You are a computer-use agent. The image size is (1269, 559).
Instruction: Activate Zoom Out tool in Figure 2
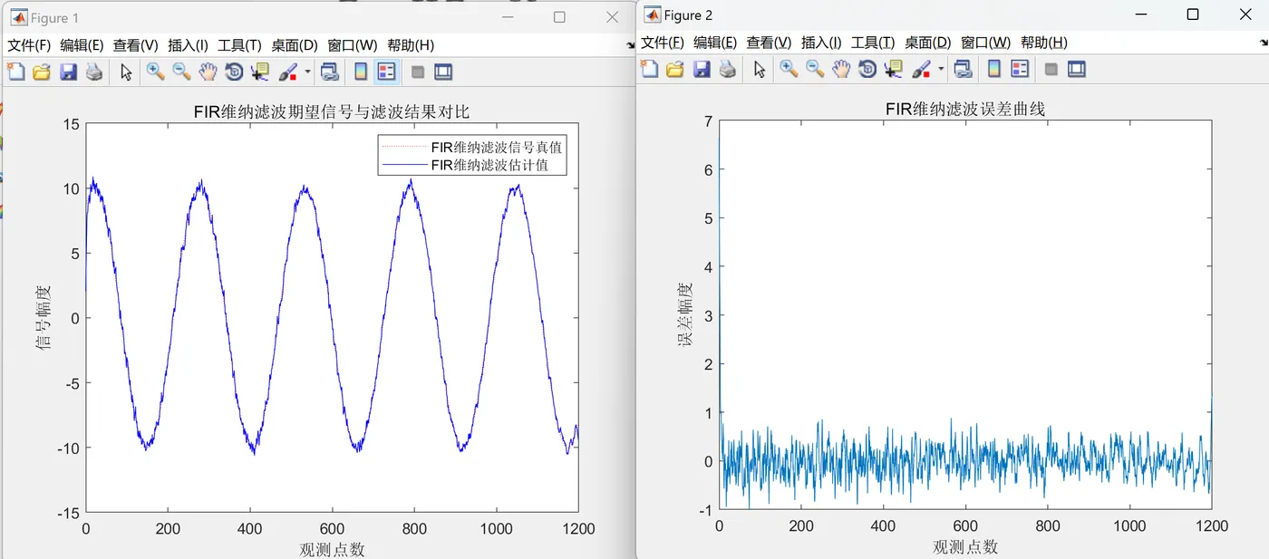[815, 69]
